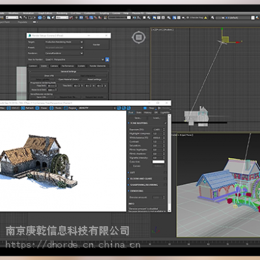The height and width of the screenshot is (260, 260).
Task: Click the Align tool icon
Action: coord(139,18)
